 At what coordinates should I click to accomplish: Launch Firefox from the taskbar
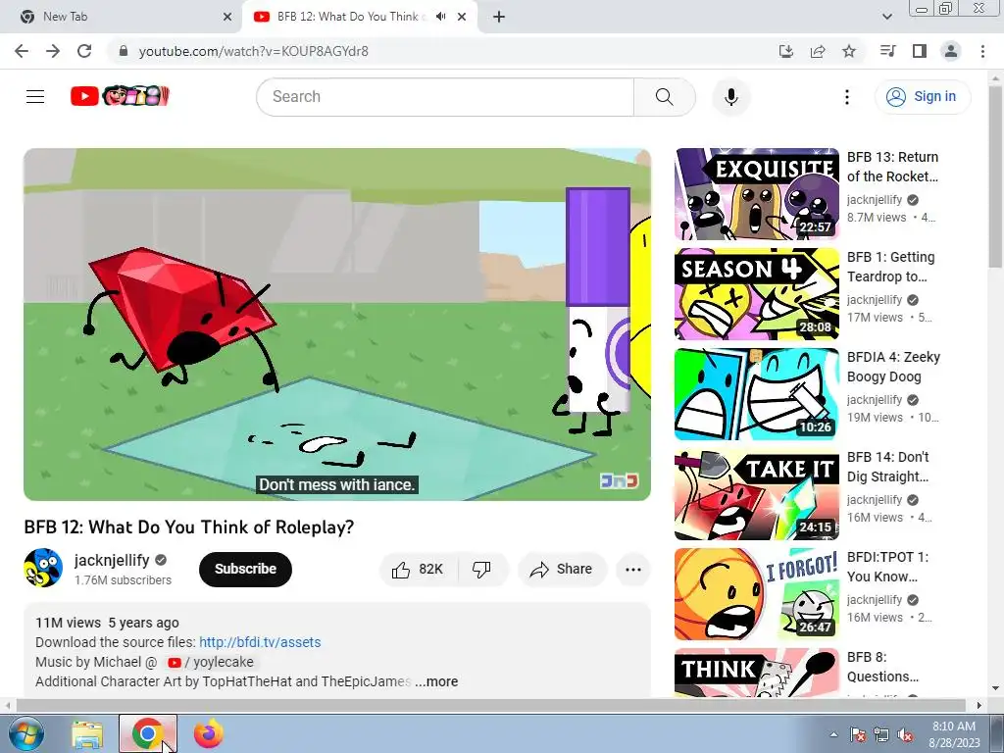(208, 733)
